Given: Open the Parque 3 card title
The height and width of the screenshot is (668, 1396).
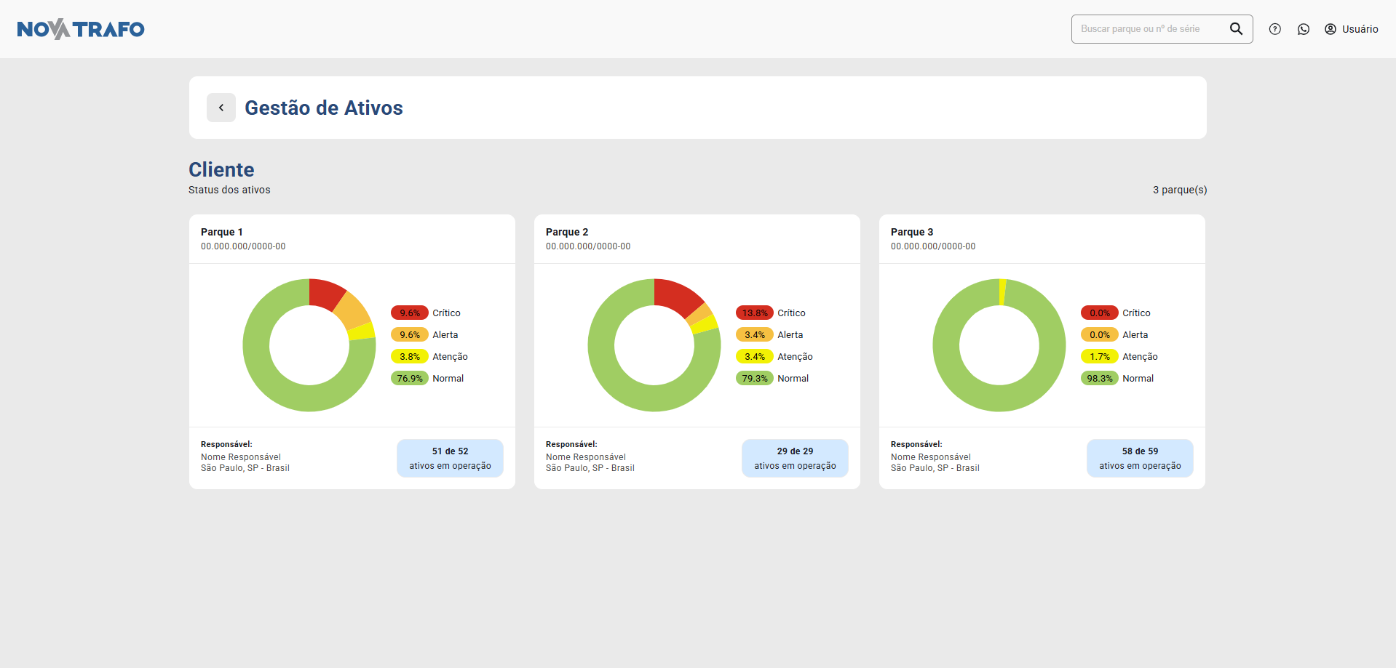Looking at the screenshot, I should click(x=912, y=232).
